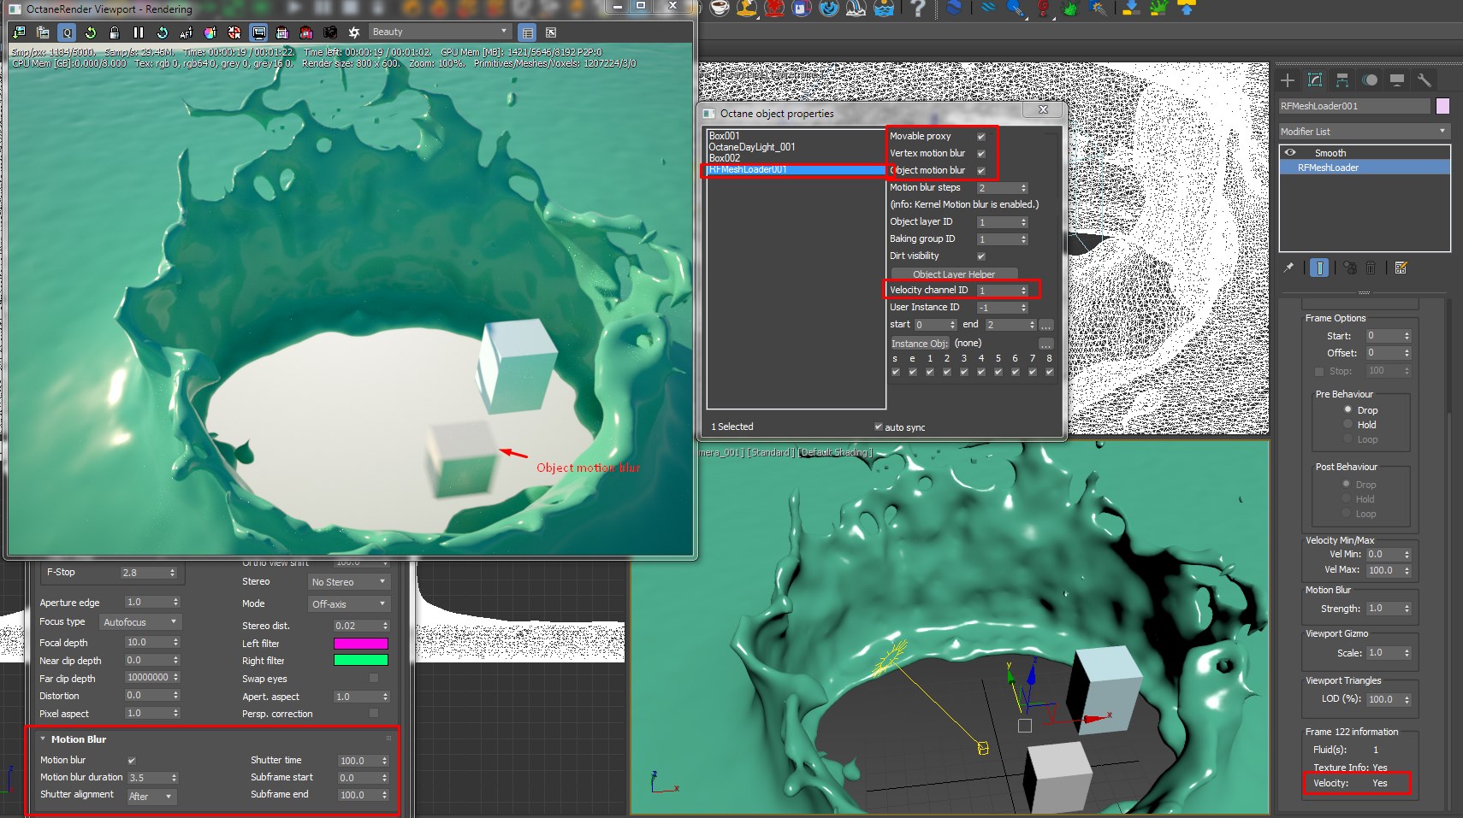Open the Display tab in command panel

tap(1397, 80)
